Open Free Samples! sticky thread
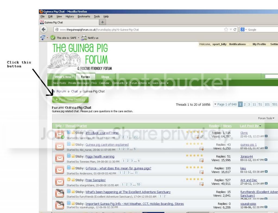The height and width of the screenshot is (213, 278). tap(95, 180)
